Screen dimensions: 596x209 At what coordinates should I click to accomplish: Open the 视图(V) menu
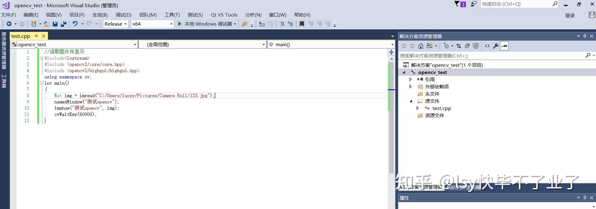54,15
